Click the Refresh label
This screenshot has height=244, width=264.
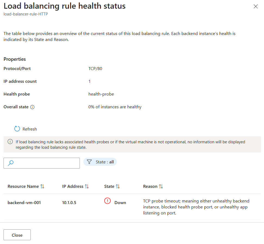point(30,129)
